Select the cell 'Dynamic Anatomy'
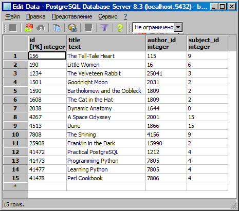The width and height of the screenshot is (239, 211). [106, 108]
